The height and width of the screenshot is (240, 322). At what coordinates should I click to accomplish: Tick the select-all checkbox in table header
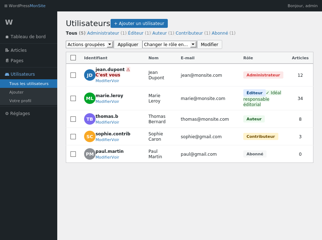[73, 58]
